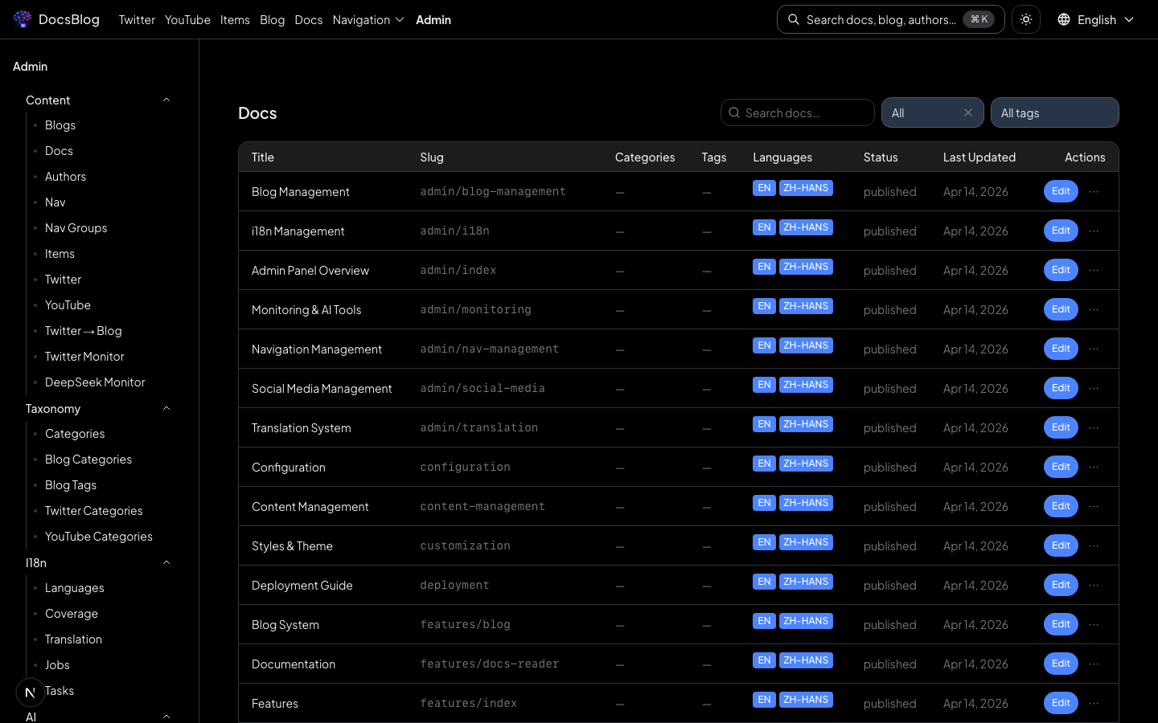Viewport: 1158px width, 723px height.
Task: Click ZH-HANS badge on Translation System row
Action: click(x=806, y=424)
